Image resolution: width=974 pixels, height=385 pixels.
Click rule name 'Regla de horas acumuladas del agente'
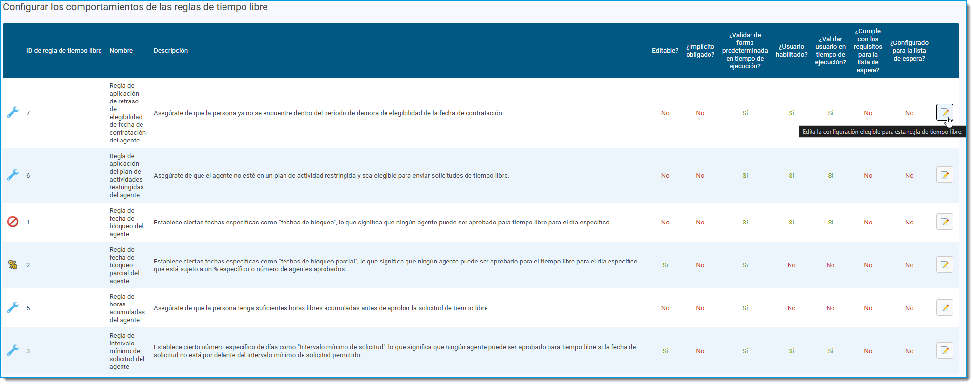[127, 308]
